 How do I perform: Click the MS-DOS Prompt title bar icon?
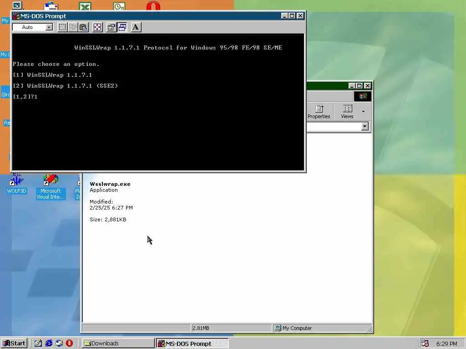[16, 16]
